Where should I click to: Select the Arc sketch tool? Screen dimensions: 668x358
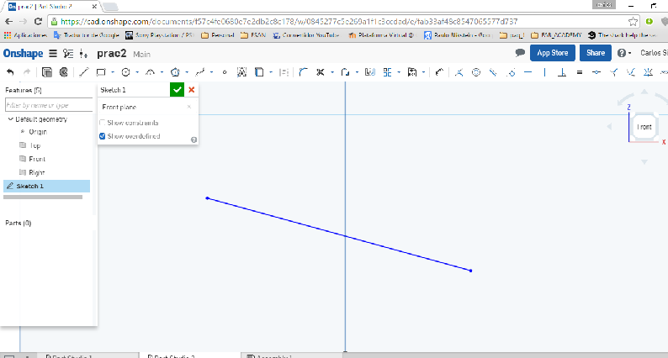pos(150,72)
